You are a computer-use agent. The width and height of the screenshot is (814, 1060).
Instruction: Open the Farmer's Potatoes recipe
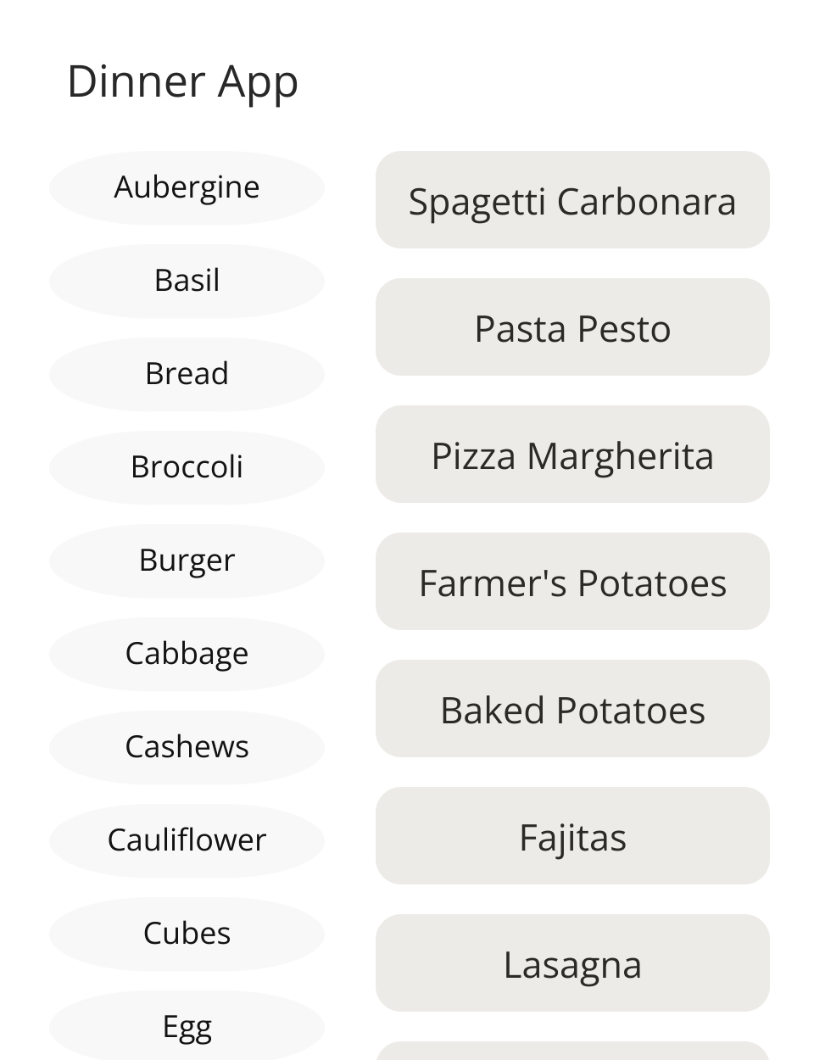(x=572, y=582)
